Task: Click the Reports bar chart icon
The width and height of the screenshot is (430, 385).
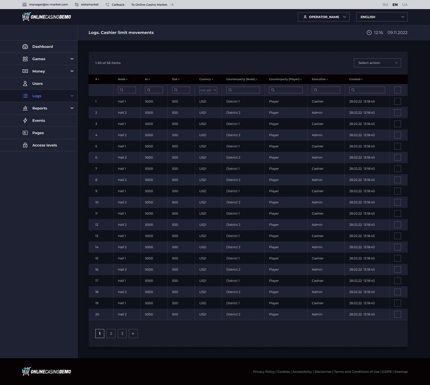Action: pyautogui.click(x=25, y=108)
